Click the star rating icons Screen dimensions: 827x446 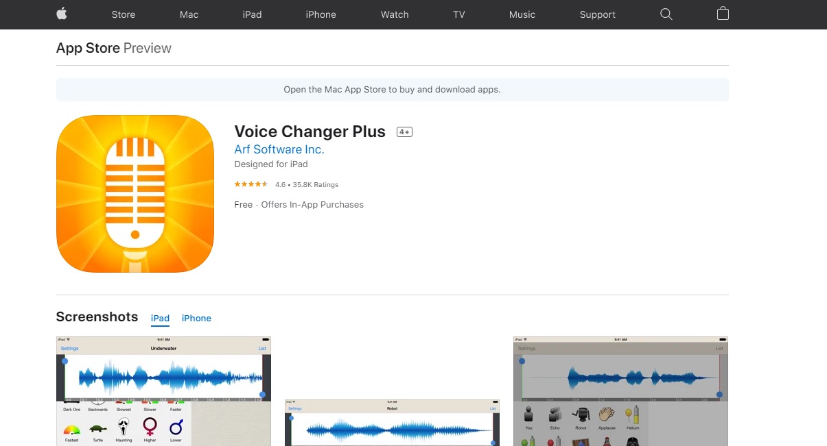click(251, 184)
